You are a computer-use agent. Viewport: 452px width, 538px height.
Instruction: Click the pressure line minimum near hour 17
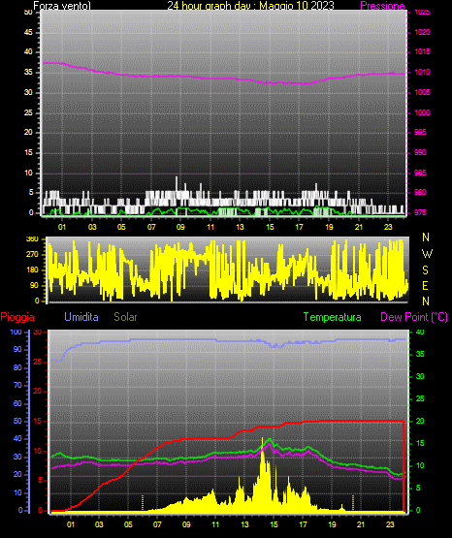304,83
